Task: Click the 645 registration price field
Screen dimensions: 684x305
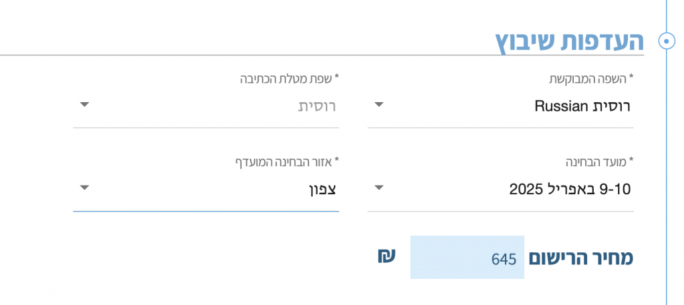Action: point(467,257)
